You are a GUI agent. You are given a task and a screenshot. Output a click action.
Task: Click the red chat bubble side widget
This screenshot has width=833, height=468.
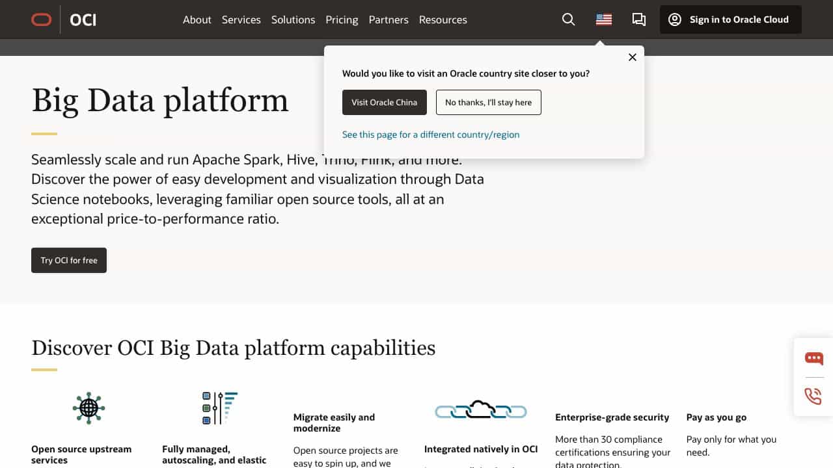[813, 358]
